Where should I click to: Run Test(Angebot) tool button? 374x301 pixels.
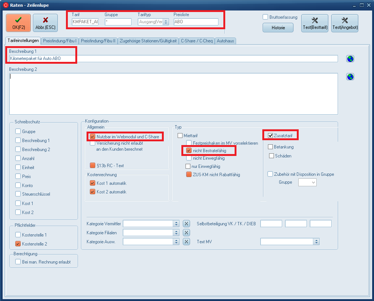coord(344,23)
